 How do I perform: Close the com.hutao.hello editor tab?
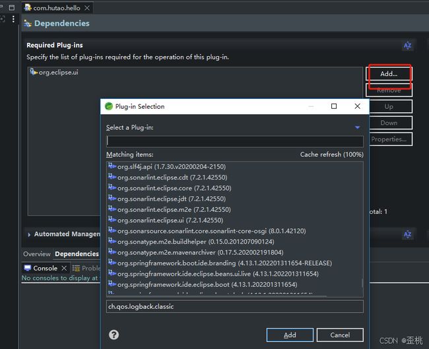click(87, 8)
